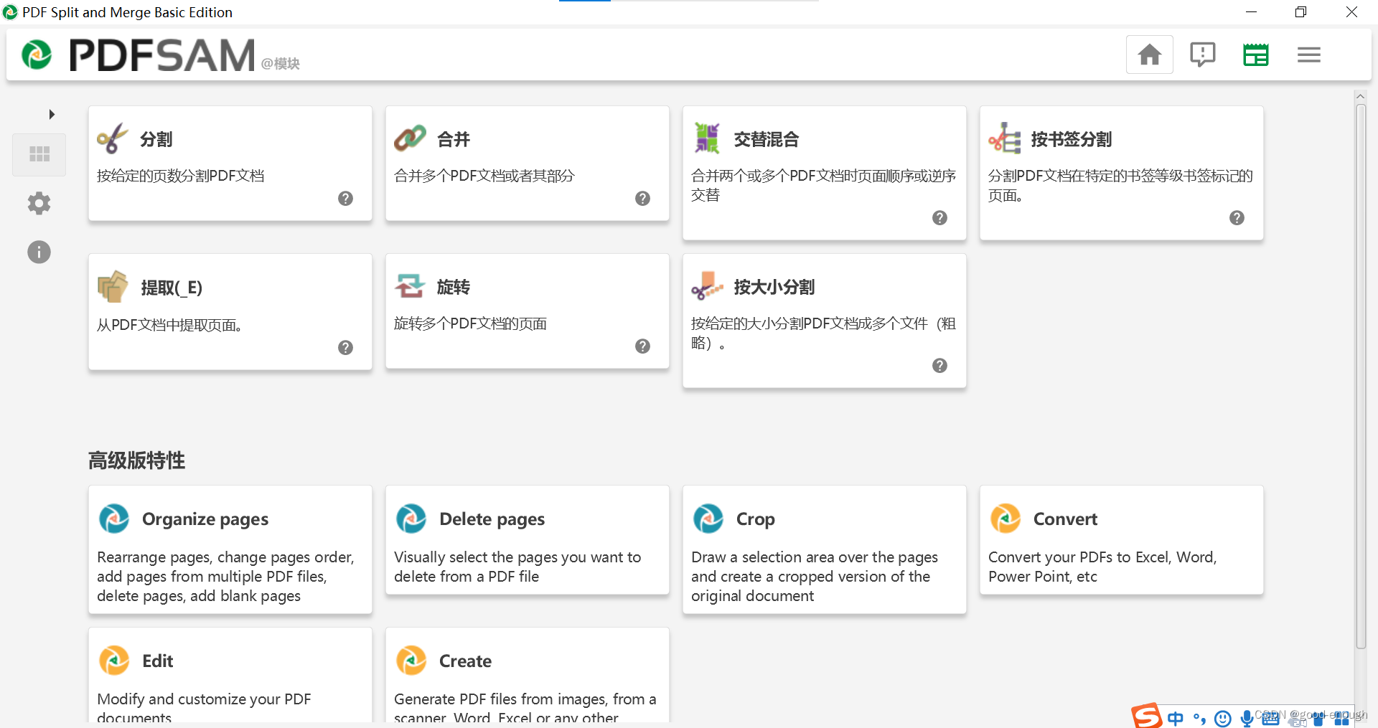Click the chain-link icon of 合并 module
Viewport: 1378px width, 728px height.
410,138
